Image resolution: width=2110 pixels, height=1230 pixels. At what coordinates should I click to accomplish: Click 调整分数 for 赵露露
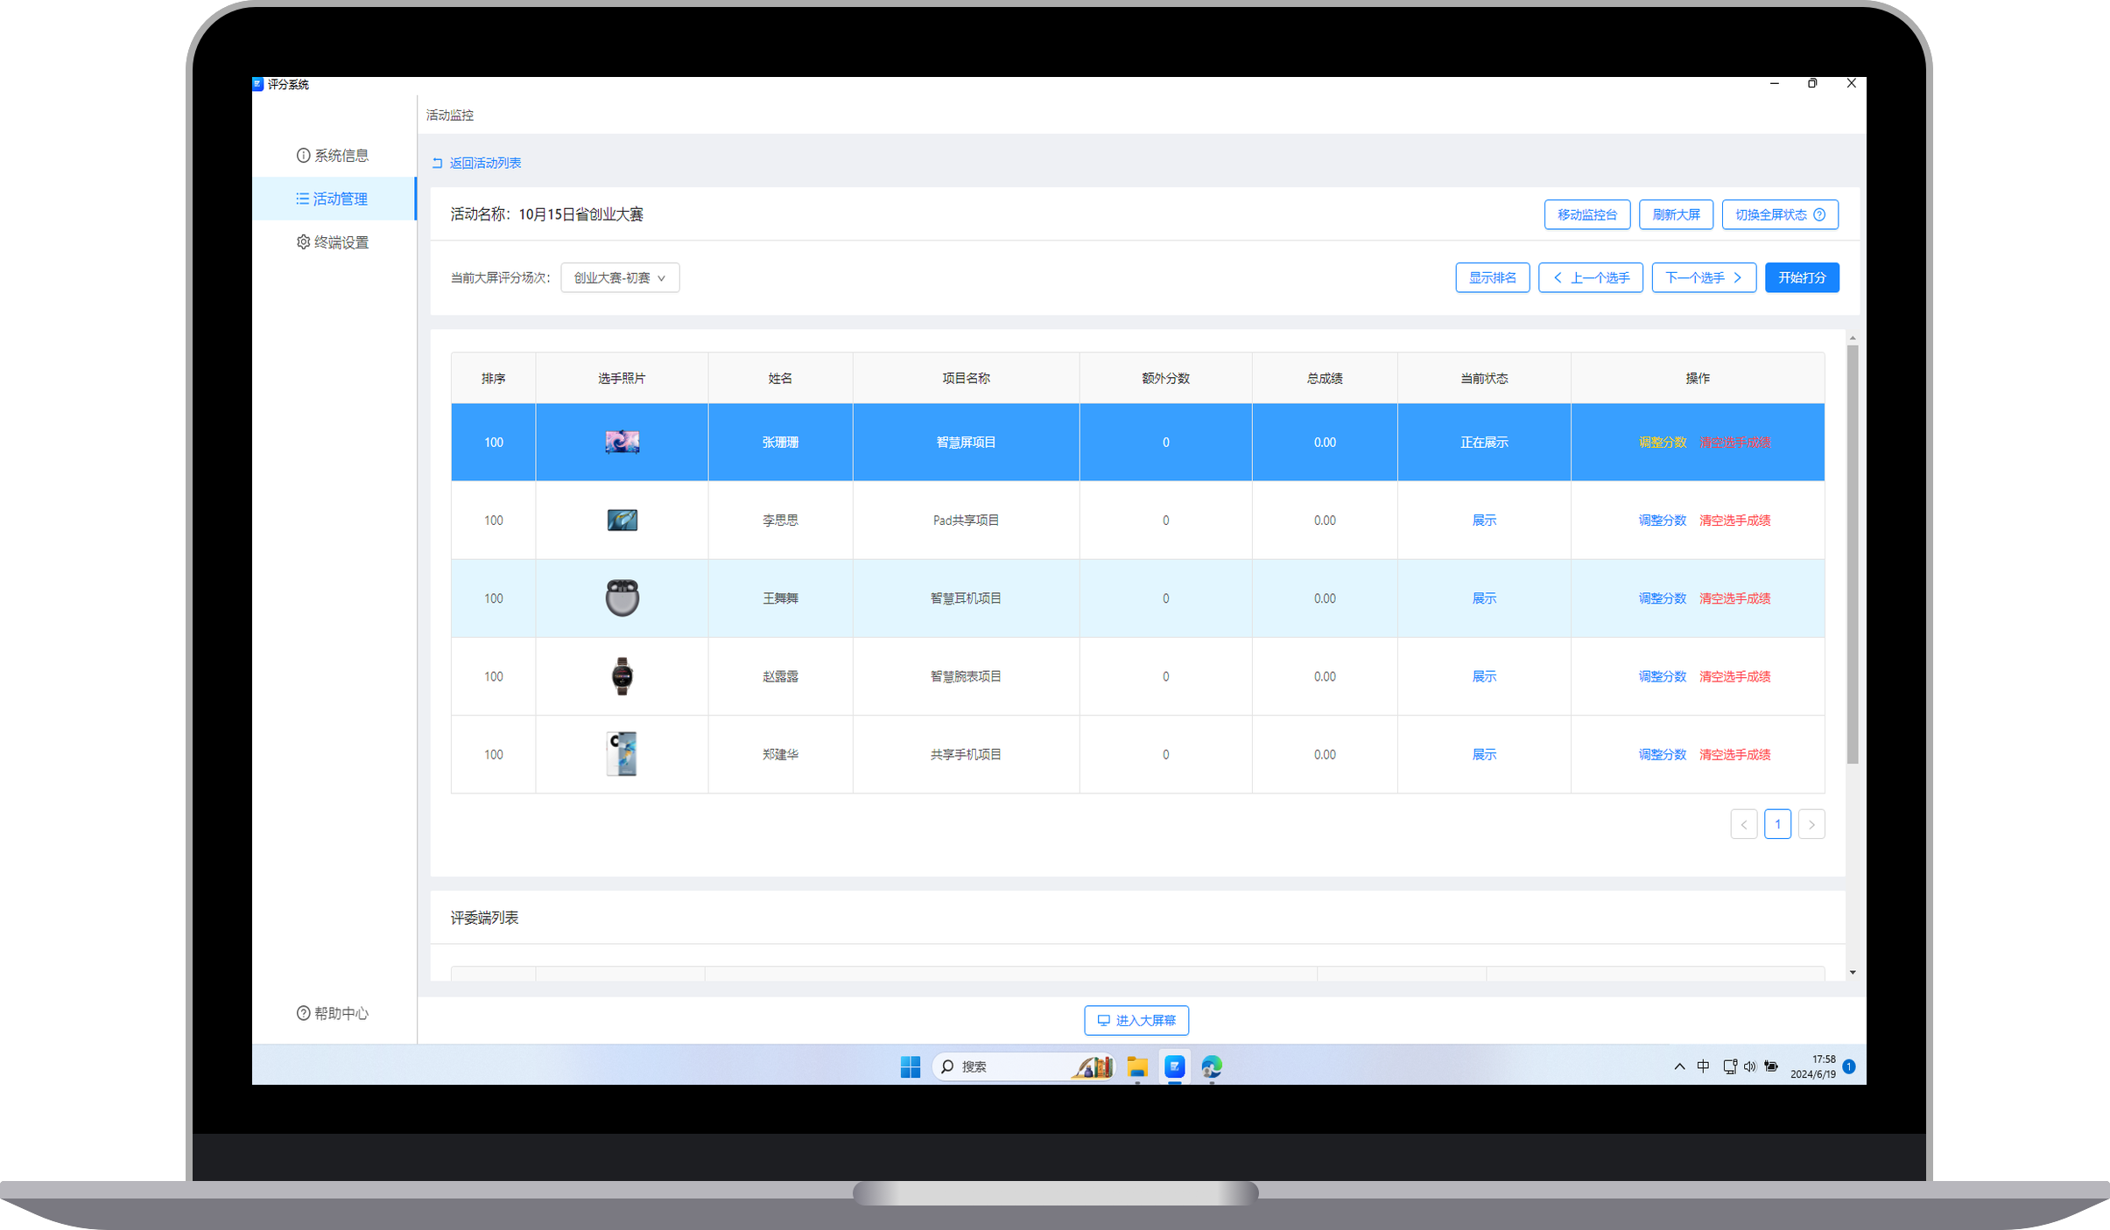[1662, 676]
